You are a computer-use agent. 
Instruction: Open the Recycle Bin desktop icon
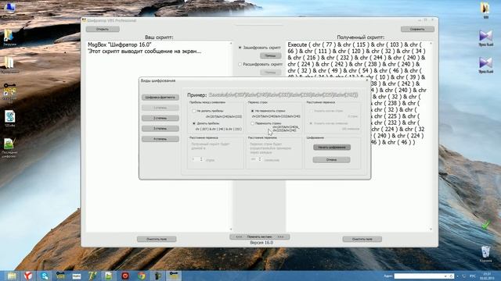pyautogui.click(x=485, y=254)
